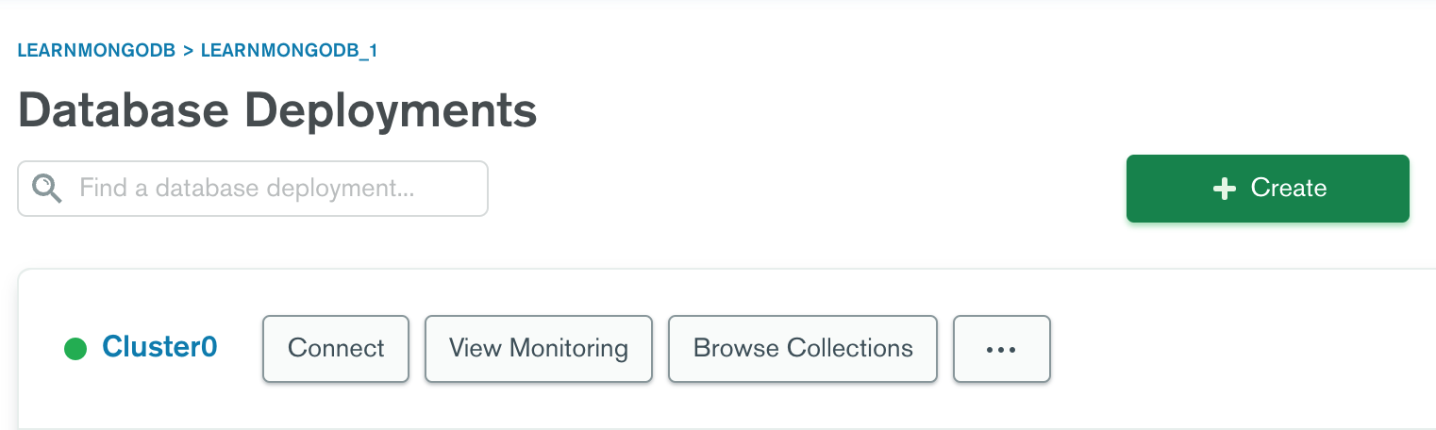Click the Database Deployments page heading

277,111
